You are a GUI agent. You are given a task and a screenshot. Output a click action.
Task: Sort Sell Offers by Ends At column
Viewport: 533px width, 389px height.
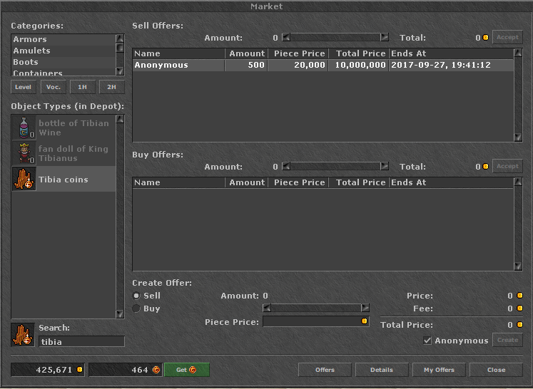451,53
